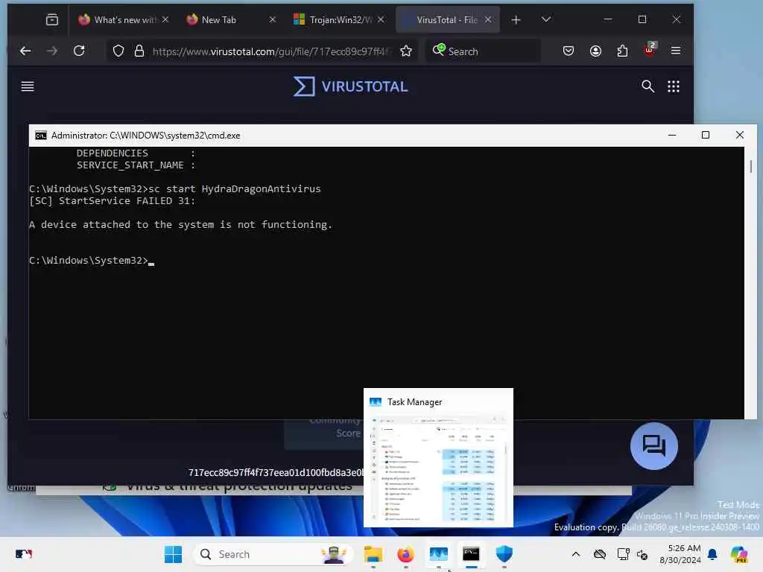Click the Firefox Search box
The height and width of the screenshot is (572, 763).
click(483, 51)
